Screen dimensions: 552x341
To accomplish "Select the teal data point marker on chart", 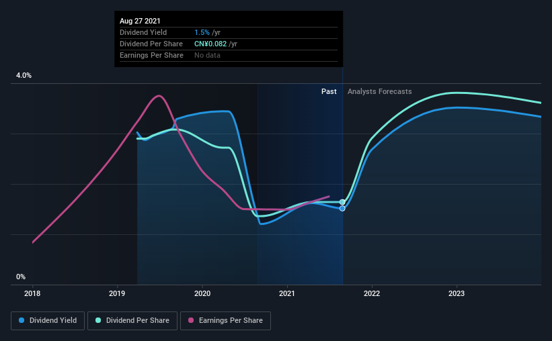I will [342, 202].
